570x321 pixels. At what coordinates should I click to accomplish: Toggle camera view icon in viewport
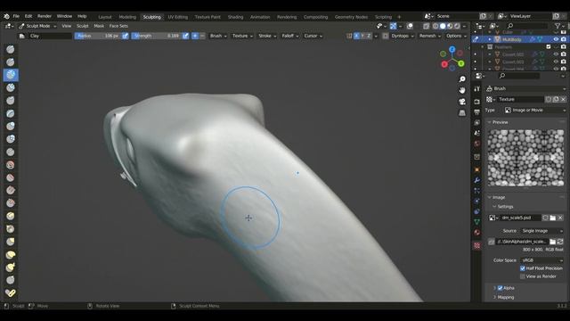click(462, 101)
